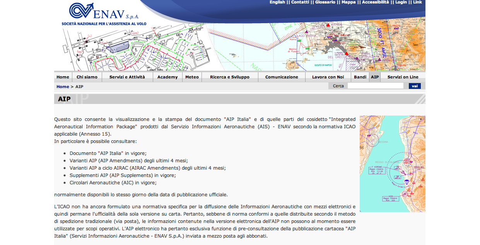The height and width of the screenshot is (245, 480).
Task: Click the Cerca label beside the search box
Action: [x=338, y=86]
